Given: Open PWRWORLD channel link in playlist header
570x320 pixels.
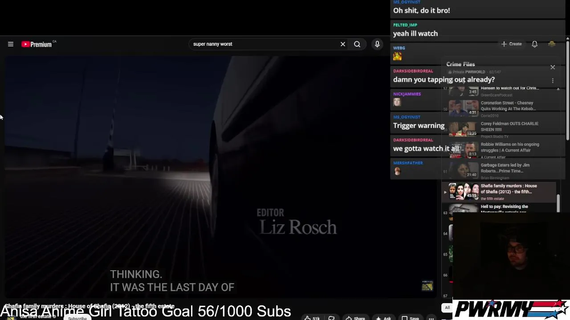Looking at the screenshot, I should coord(475,72).
